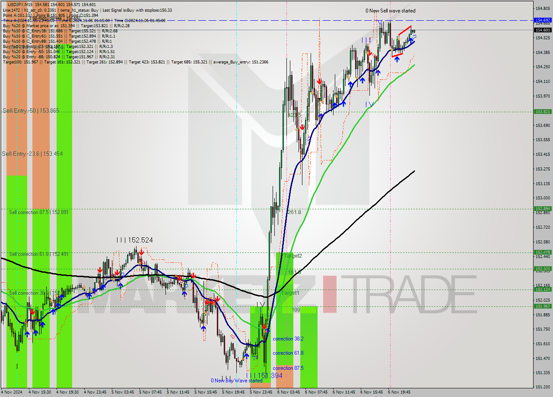Viewport: 553px width, 397px height.
Task: Click the '5 Nov 07:45' time label
Action: pos(150,392)
